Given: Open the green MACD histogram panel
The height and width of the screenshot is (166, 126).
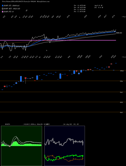Looking at the screenshot, I should pyautogui.click(x=21, y=146).
